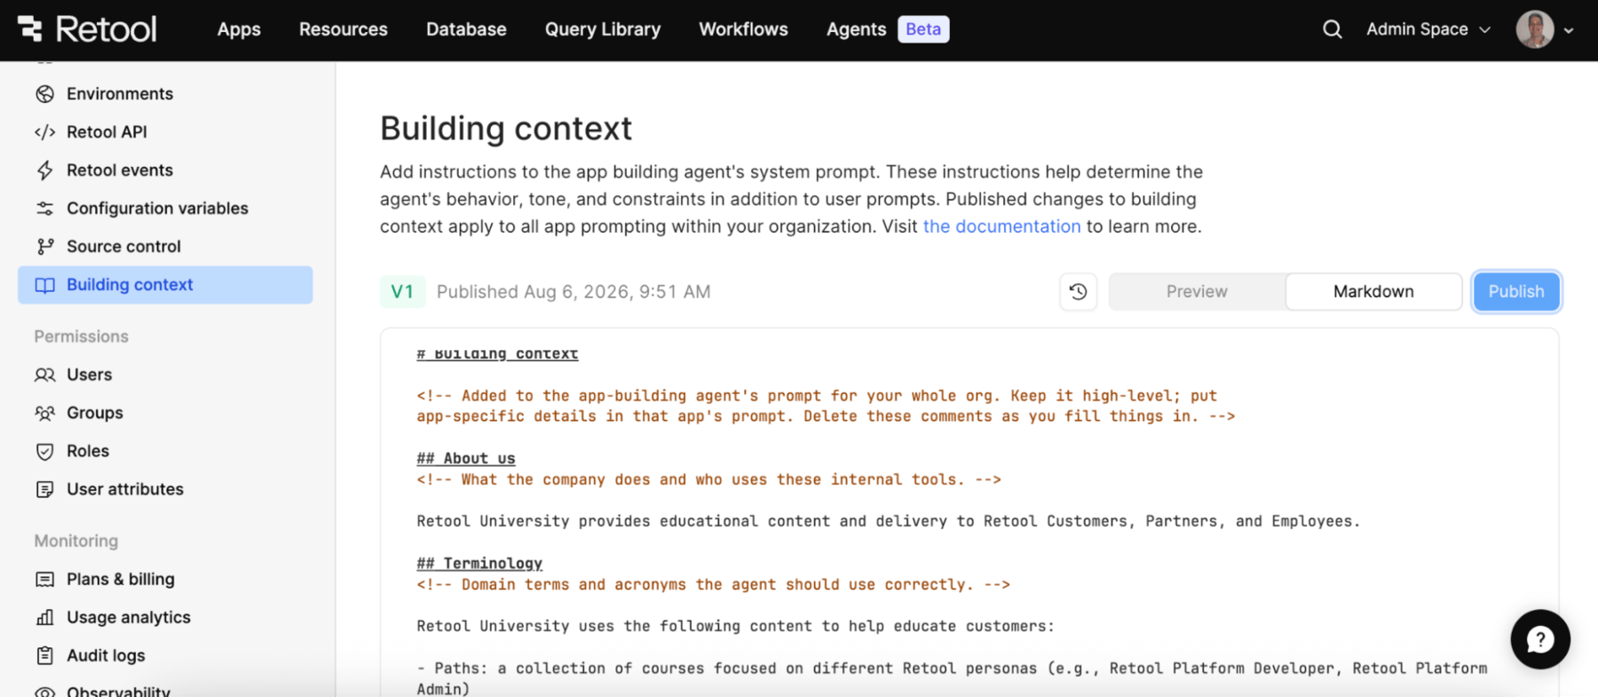Screen dimensions: 1598x697
Task: Click the Plans & billing icon
Action: point(44,580)
